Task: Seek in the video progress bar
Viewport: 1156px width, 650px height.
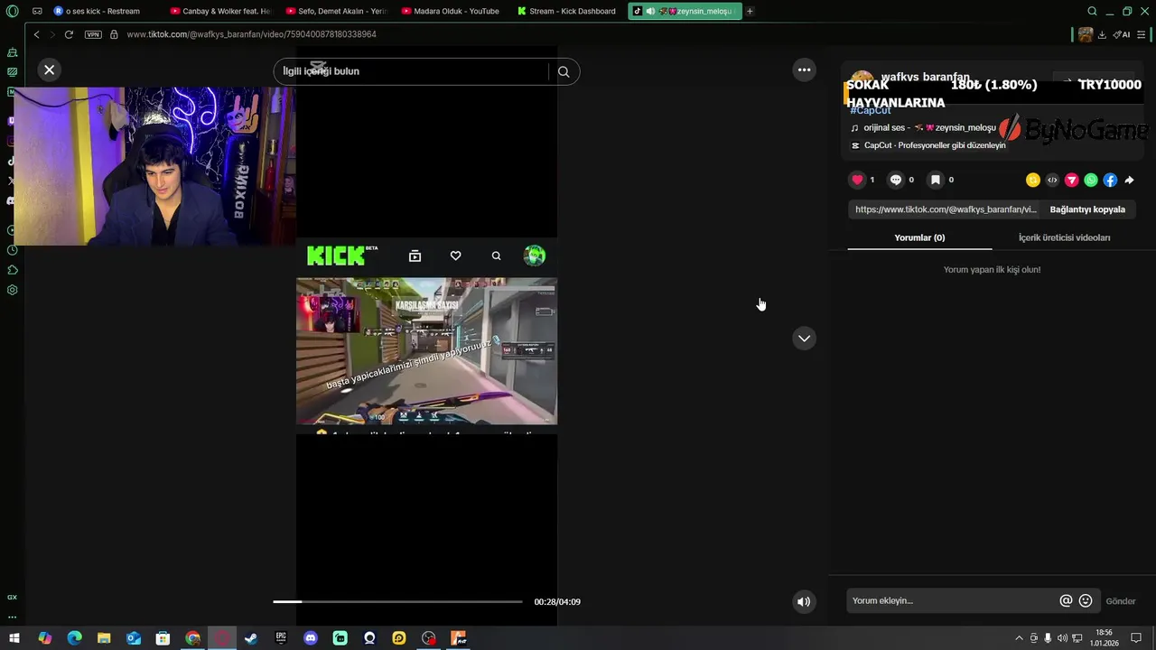Action: [x=397, y=601]
